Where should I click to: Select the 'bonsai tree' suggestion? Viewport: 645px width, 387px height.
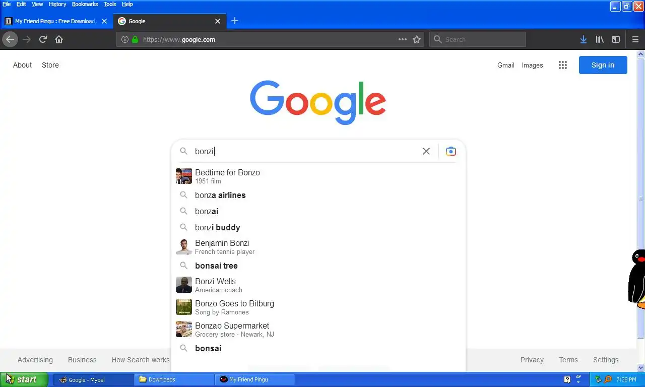click(318, 266)
